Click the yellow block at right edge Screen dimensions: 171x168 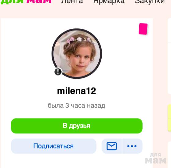click(169, 118)
